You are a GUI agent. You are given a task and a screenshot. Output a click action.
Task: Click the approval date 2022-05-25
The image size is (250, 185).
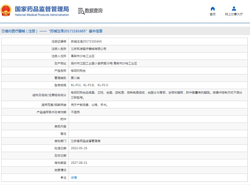click(79, 148)
